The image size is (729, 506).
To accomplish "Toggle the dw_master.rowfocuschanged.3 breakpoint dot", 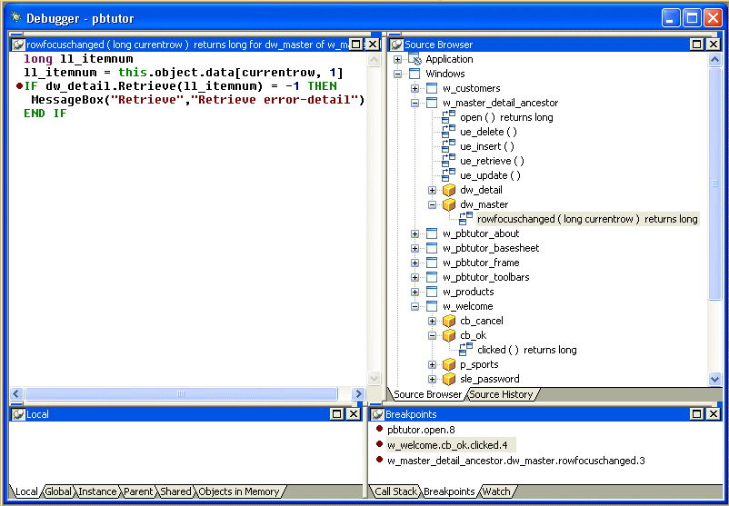I will pyautogui.click(x=379, y=460).
